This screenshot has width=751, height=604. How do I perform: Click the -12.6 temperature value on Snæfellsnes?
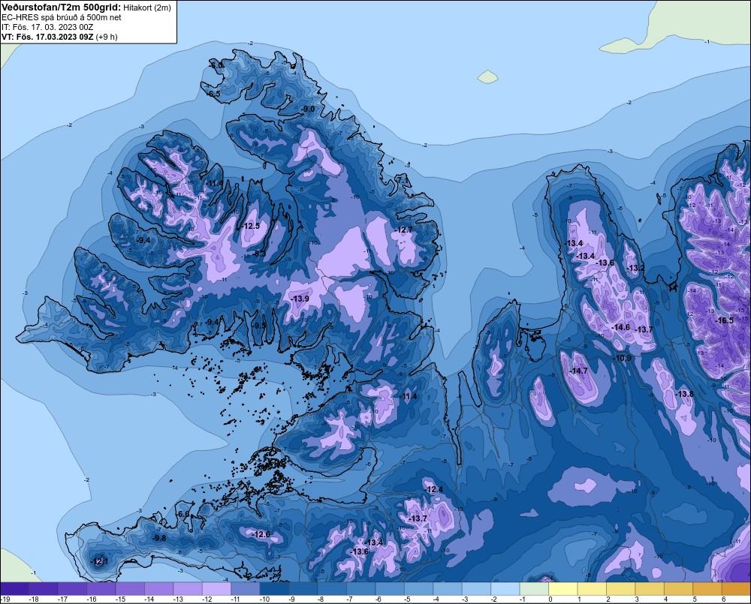[x=261, y=535]
